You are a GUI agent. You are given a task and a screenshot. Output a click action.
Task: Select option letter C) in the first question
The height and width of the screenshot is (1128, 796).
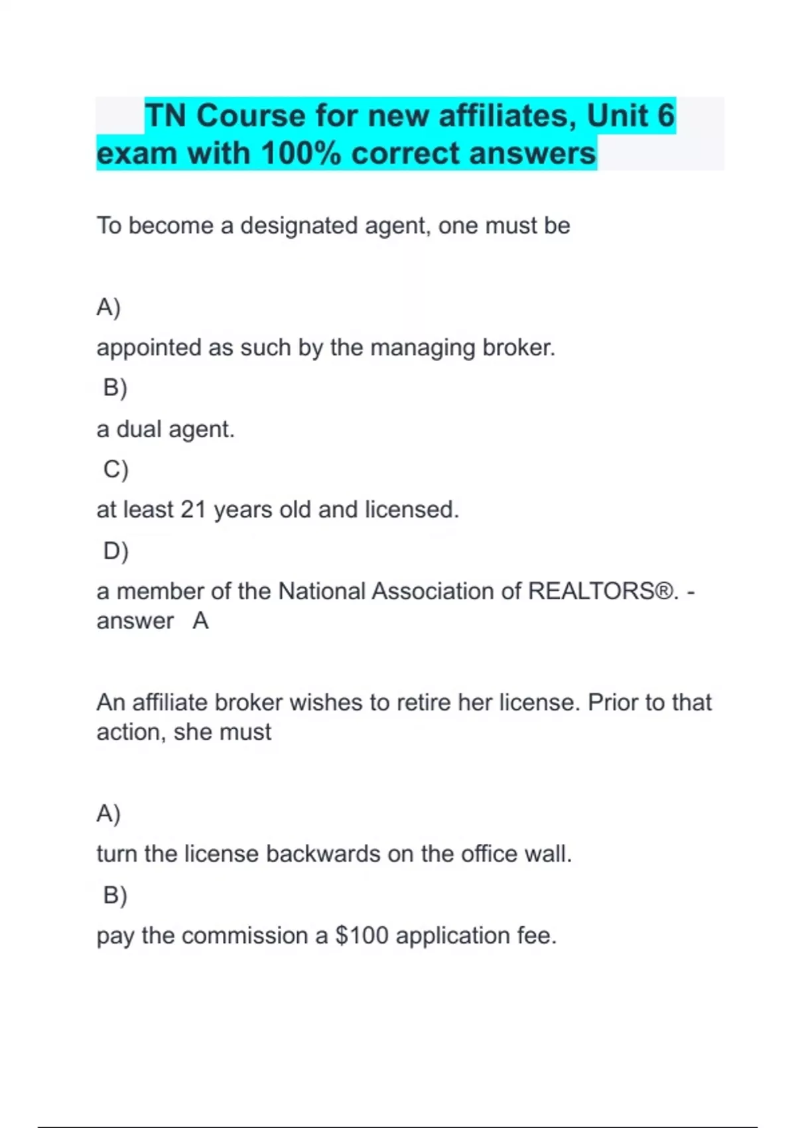pyautogui.click(x=115, y=469)
